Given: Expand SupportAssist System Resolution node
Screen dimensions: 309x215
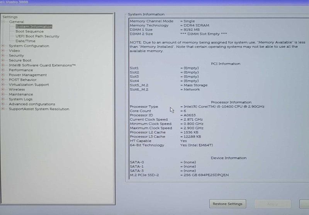Looking at the screenshot, I should [3, 109].
